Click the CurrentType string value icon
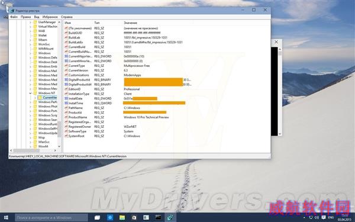 66,66
